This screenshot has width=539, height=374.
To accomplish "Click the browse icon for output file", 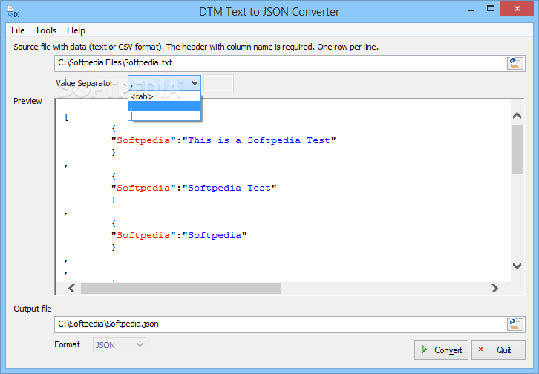I will [514, 324].
